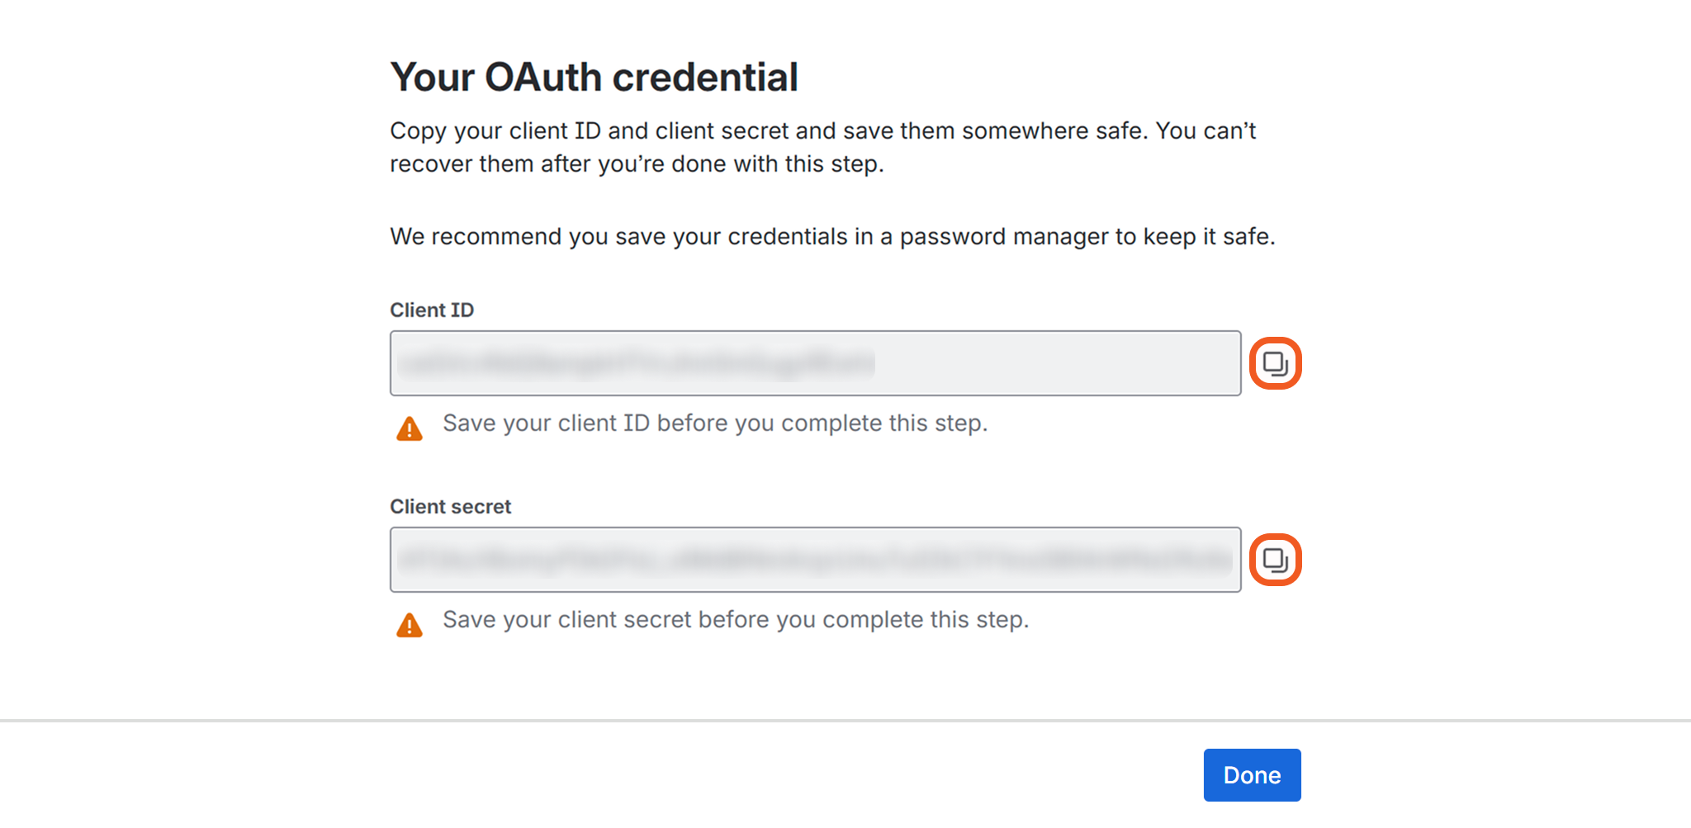Click "Save your client secret" warning text
1691x828 pixels.
tap(736, 620)
